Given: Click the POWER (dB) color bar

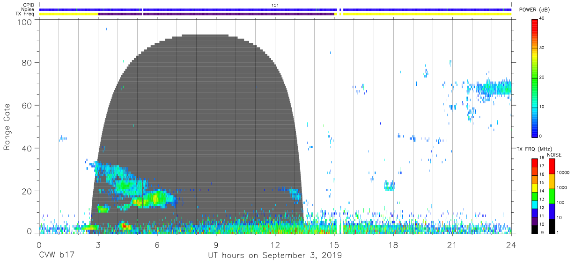Looking at the screenshot, I should (535, 78).
